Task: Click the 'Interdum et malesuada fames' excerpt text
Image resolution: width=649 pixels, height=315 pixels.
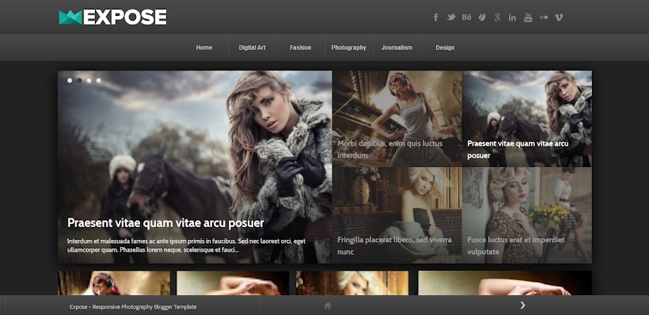Action: coord(186,245)
